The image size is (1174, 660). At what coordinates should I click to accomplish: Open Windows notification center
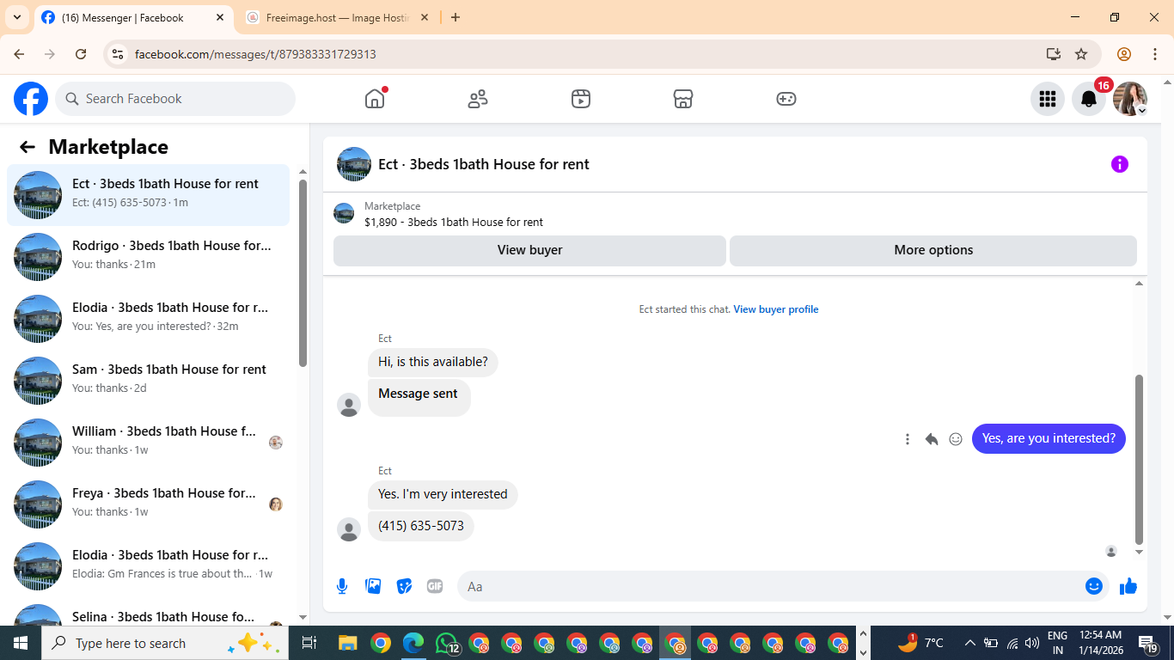(x=1148, y=643)
